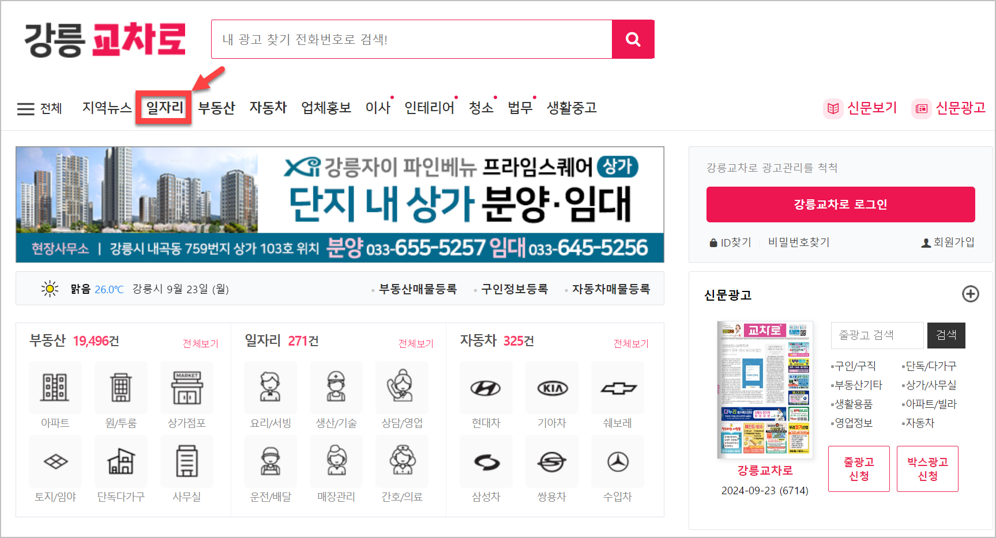996x538 pixels.
Task: Select the 단독/다가구 ad category
Action: 930,366
